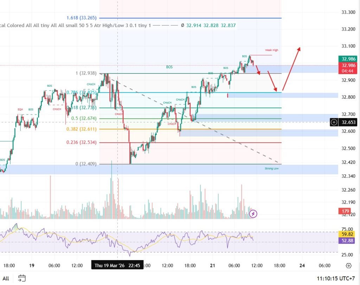Click the plus icon beside 32.653

[334, 122]
